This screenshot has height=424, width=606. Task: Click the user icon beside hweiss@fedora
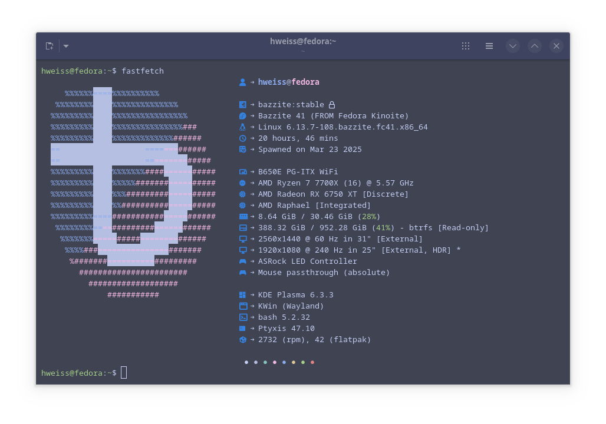tap(243, 82)
